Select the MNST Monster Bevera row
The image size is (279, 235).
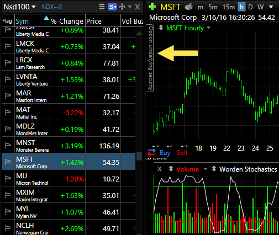[69, 145]
